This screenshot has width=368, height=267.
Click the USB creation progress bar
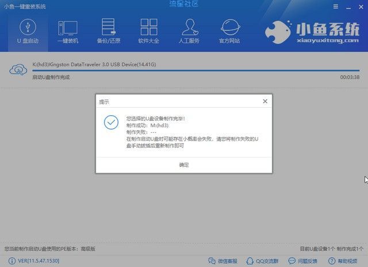point(195,70)
